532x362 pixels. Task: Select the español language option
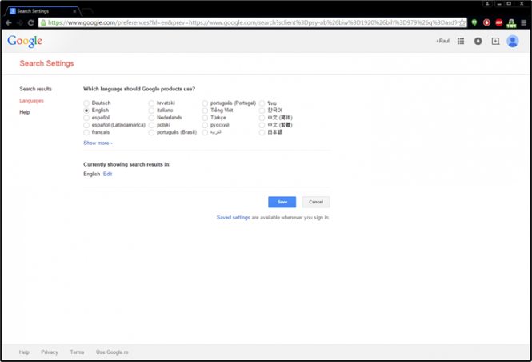(x=86, y=118)
